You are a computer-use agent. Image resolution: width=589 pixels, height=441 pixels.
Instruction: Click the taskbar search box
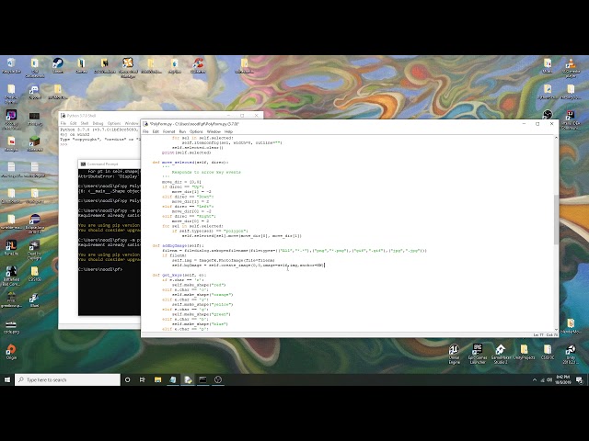[67, 379]
